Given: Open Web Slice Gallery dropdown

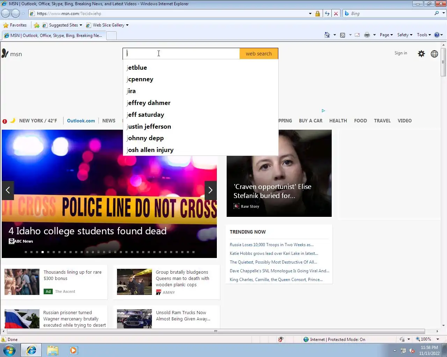Looking at the screenshot, I should (x=127, y=25).
